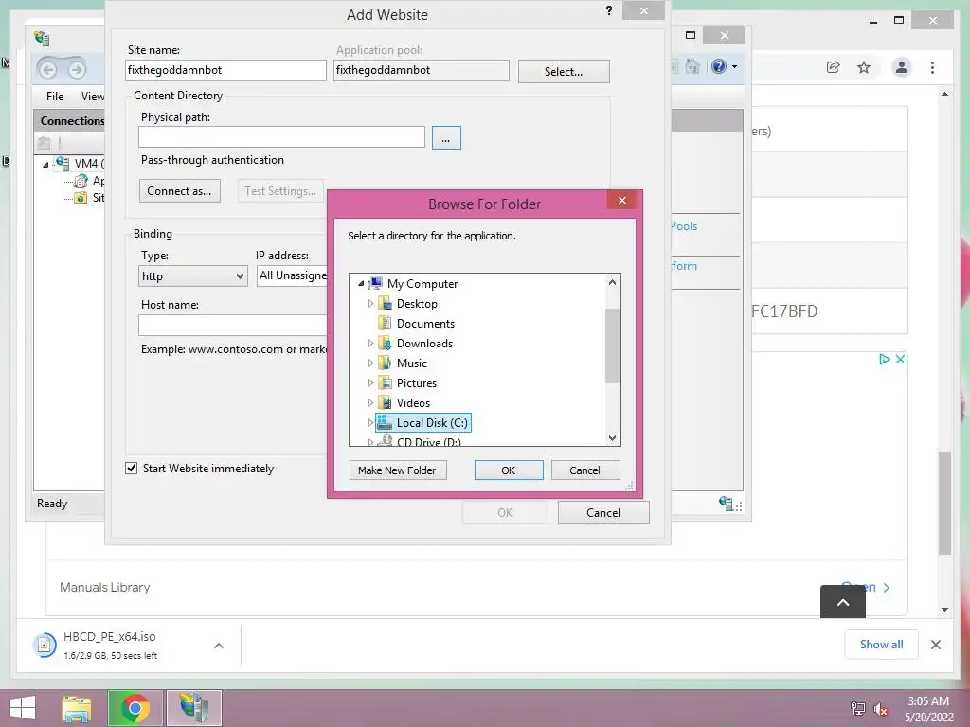Expand the Local Disk (C:) node

click(x=370, y=423)
